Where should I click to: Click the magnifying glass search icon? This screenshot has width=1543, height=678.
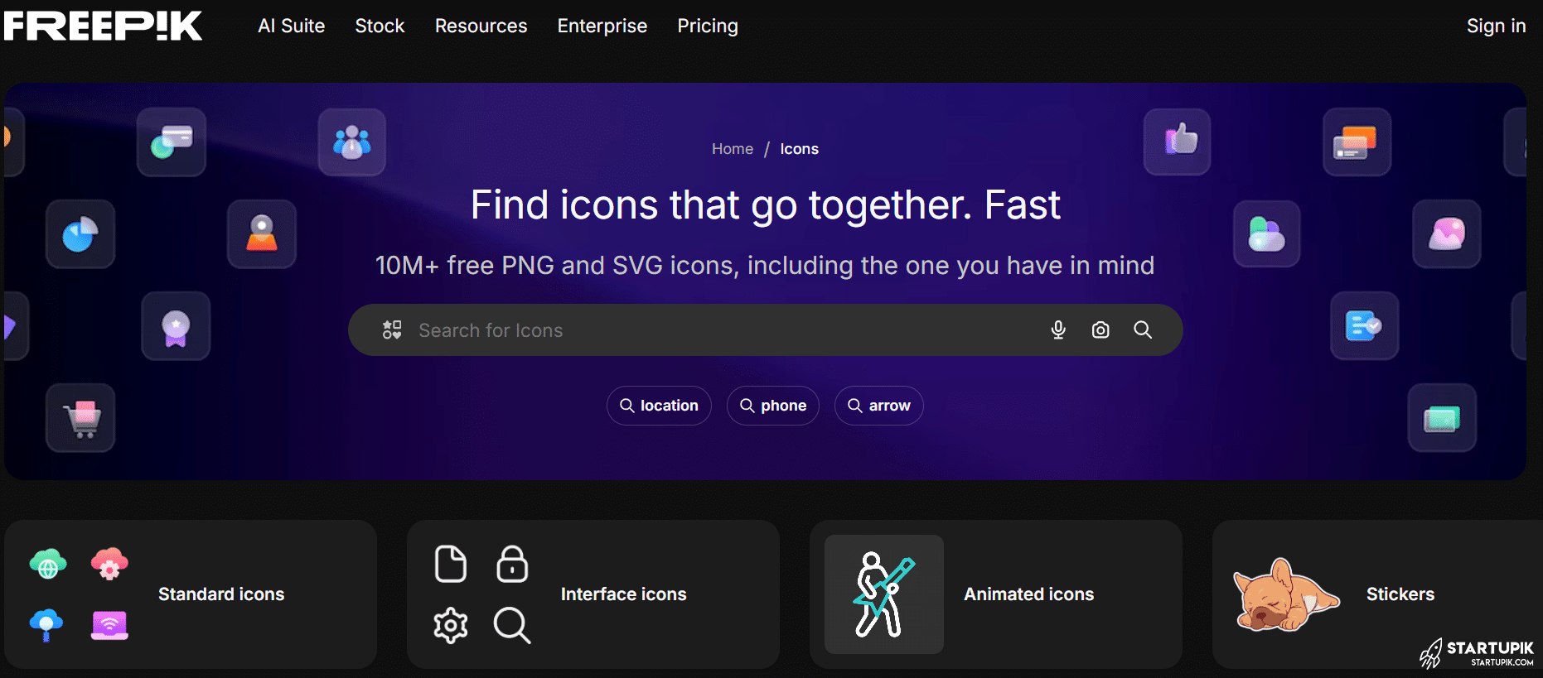point(1143,330)
